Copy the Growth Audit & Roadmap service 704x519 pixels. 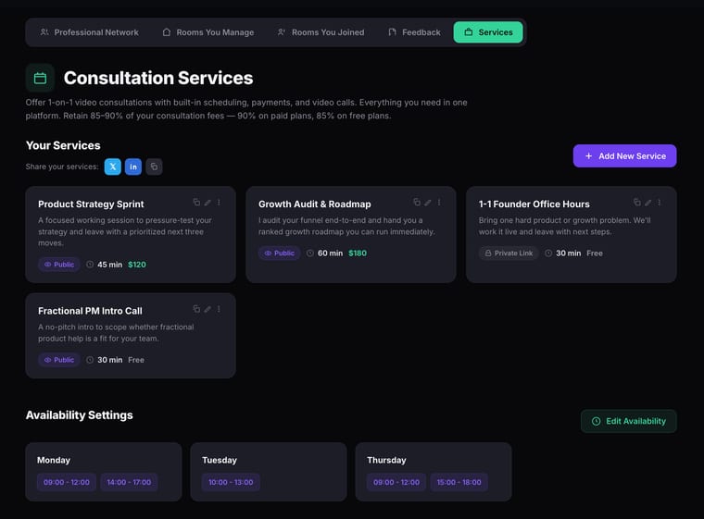(x=417, y=203)
